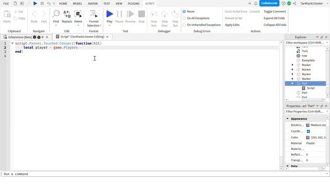Viewport: 330px width, 185px height.
Task: Click the share icon near username
Action: [294, 4]
